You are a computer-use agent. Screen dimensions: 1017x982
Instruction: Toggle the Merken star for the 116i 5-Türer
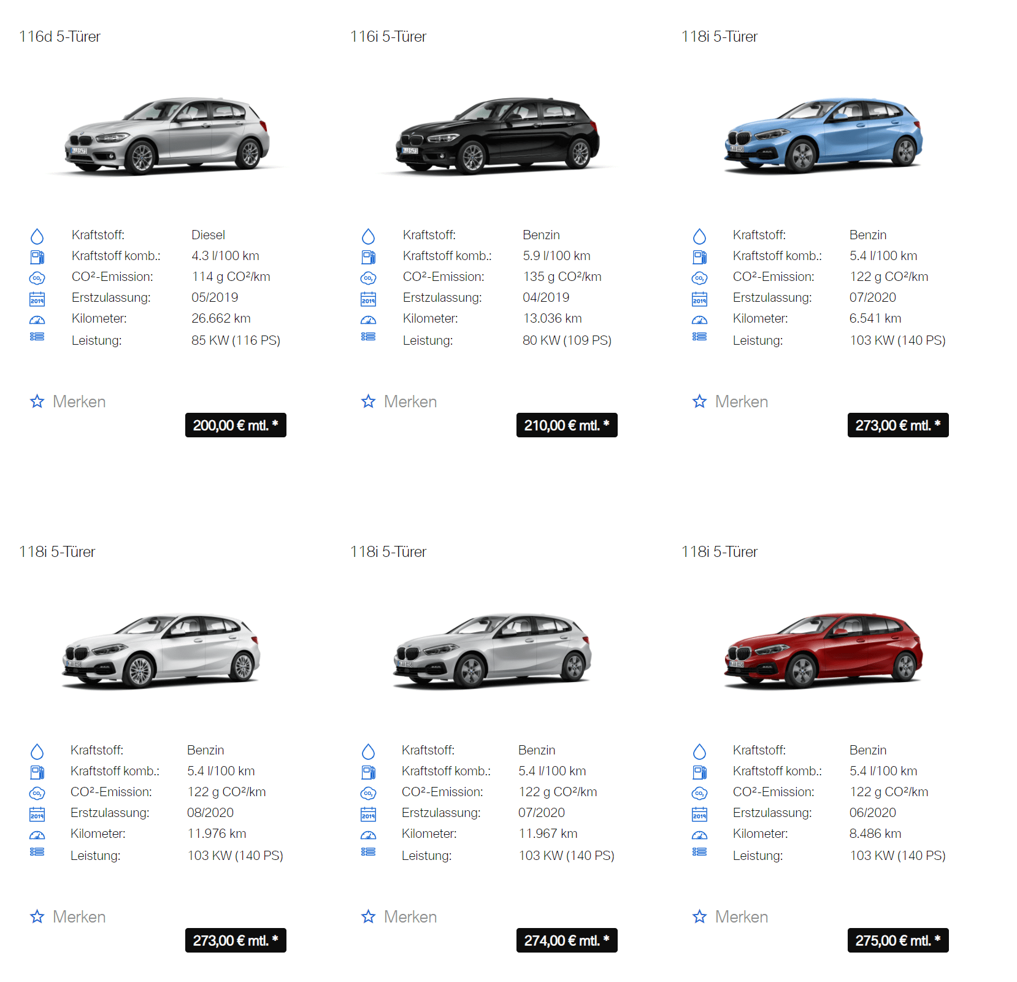(x=369, y=401)
